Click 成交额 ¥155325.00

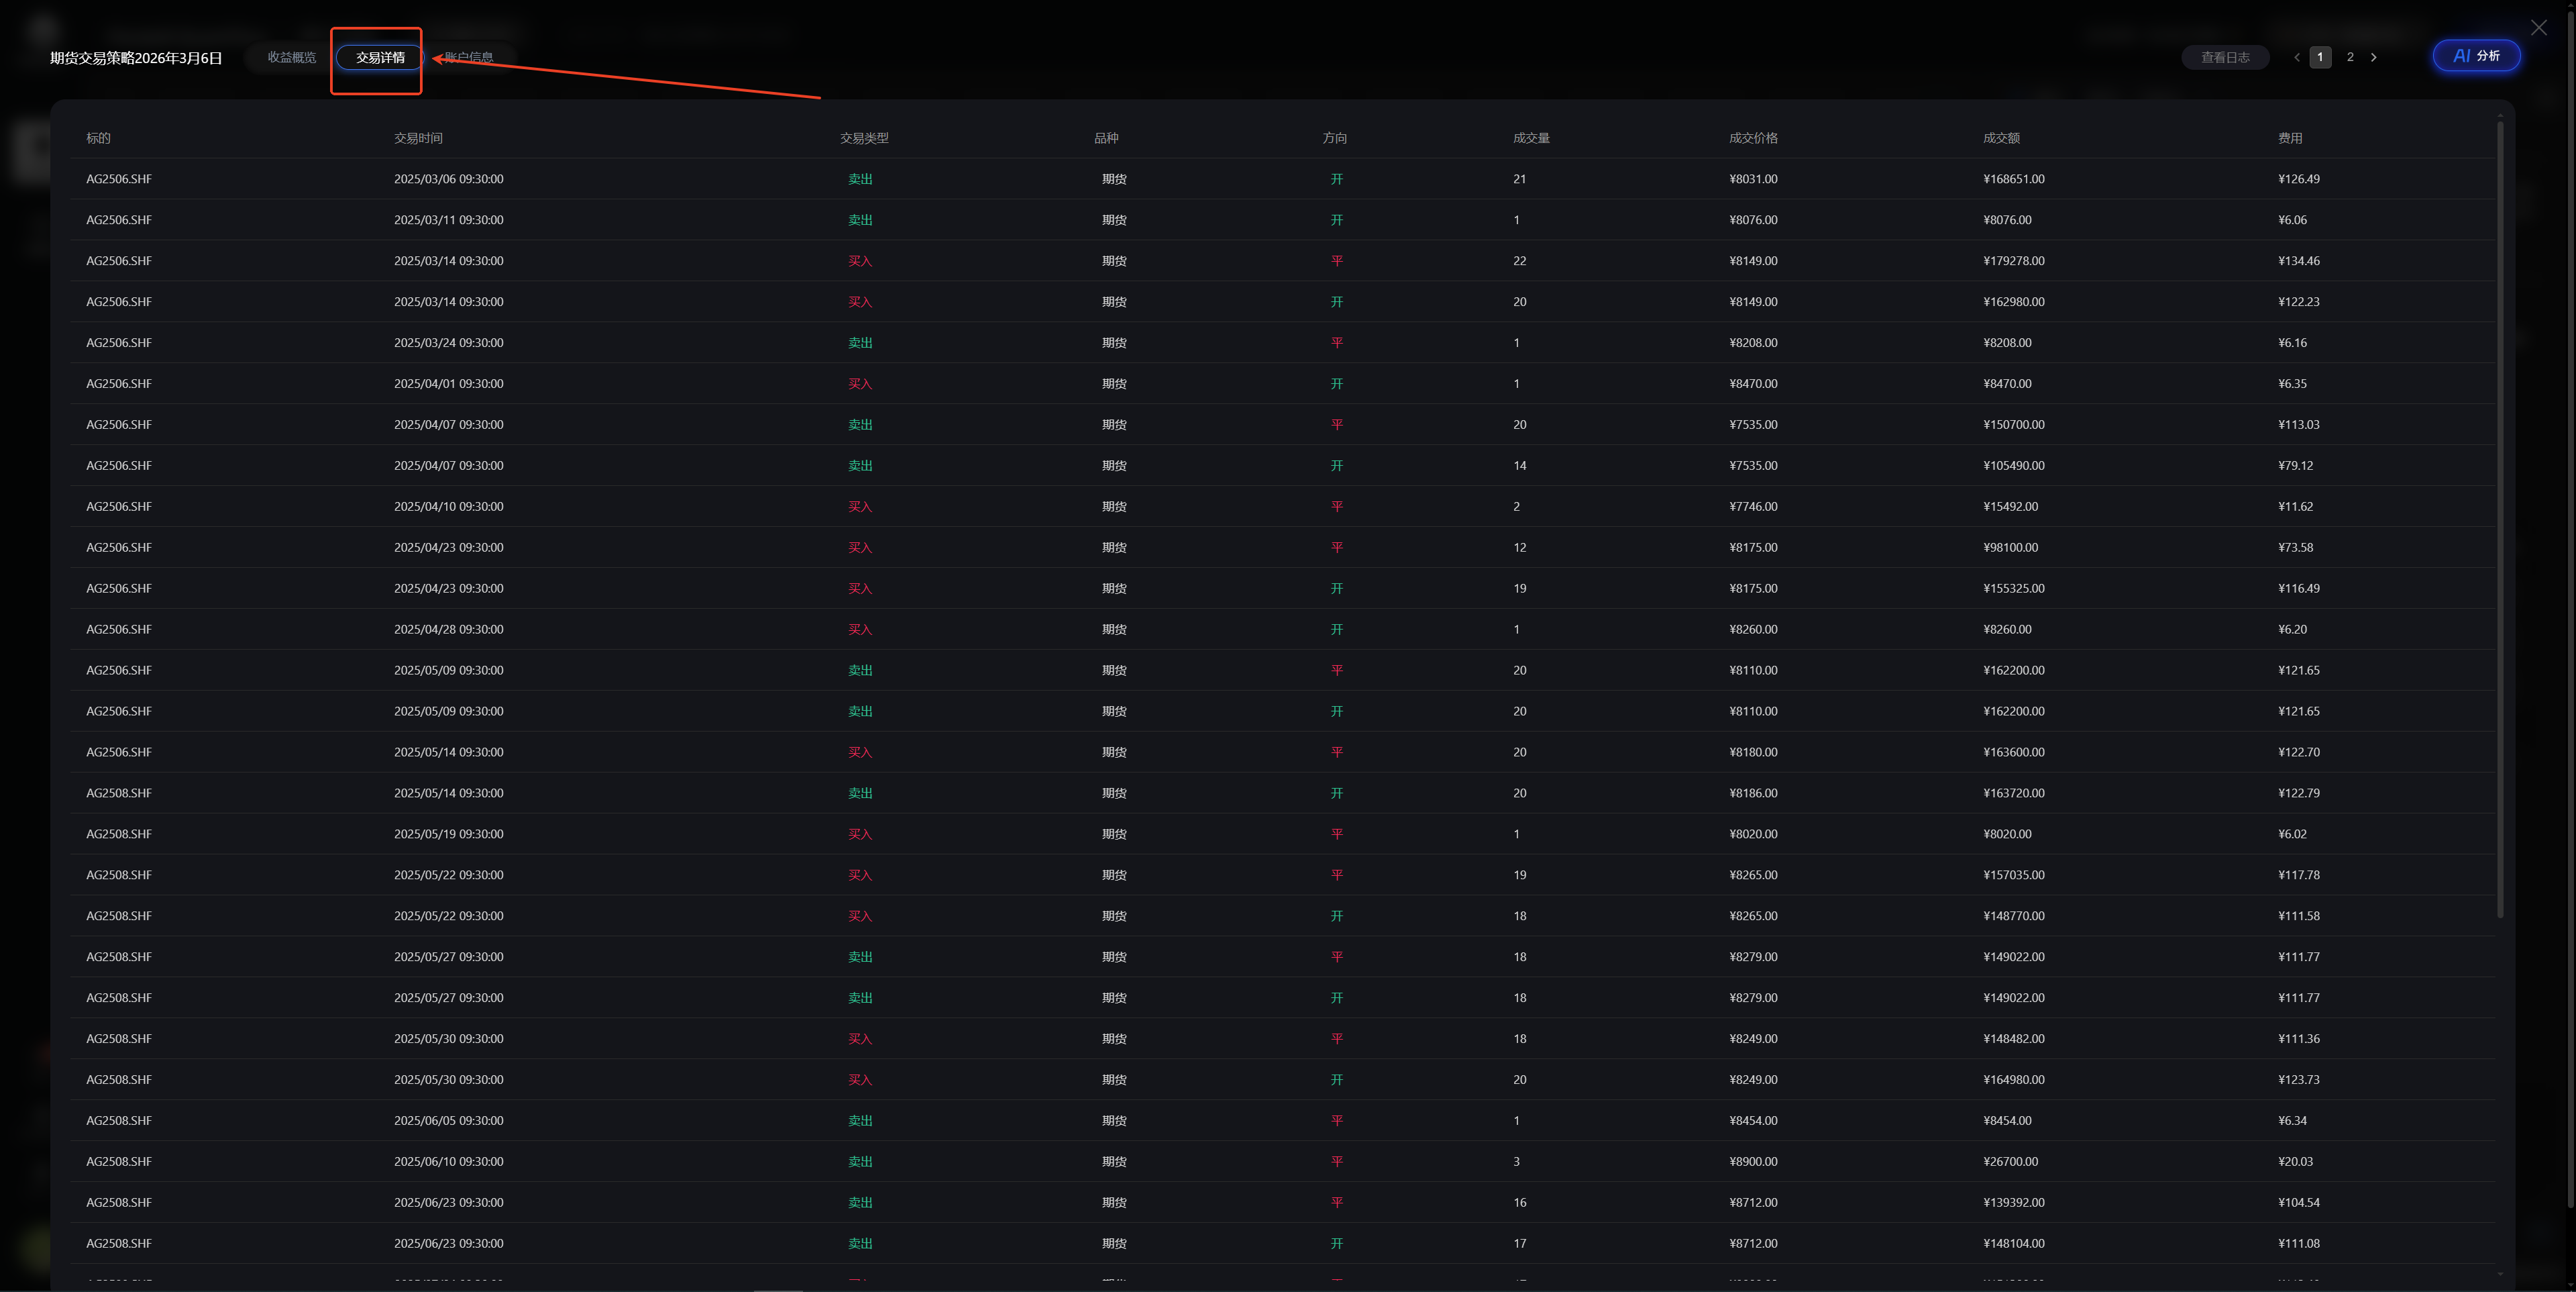2014,589
